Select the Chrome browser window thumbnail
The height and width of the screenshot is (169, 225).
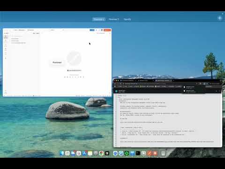(x=168, y=113)
